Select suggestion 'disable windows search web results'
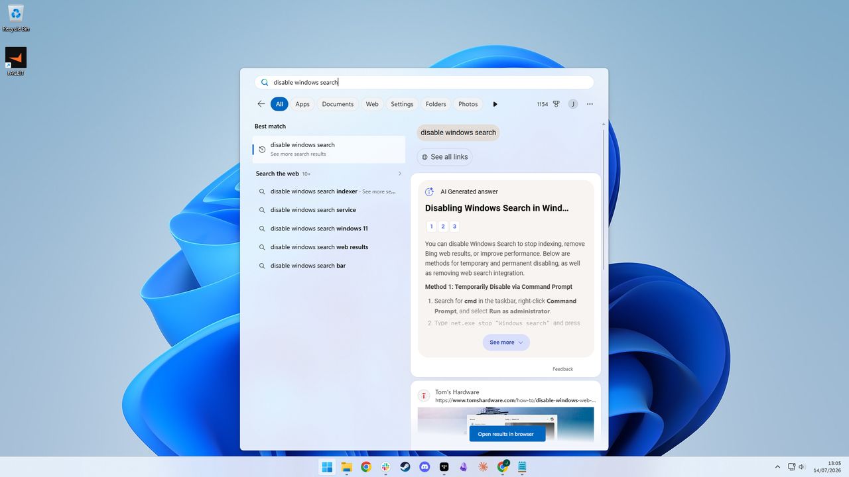The height and width of the screenshot is (477, 849). 329,247
